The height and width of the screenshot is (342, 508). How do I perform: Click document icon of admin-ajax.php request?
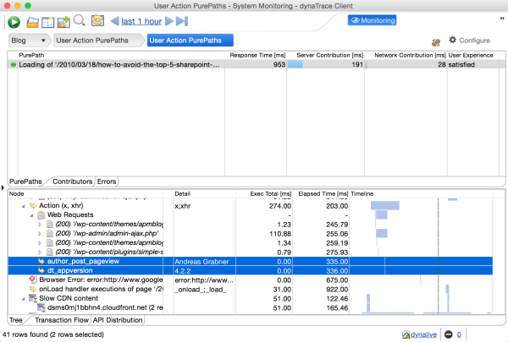(50, 233)
